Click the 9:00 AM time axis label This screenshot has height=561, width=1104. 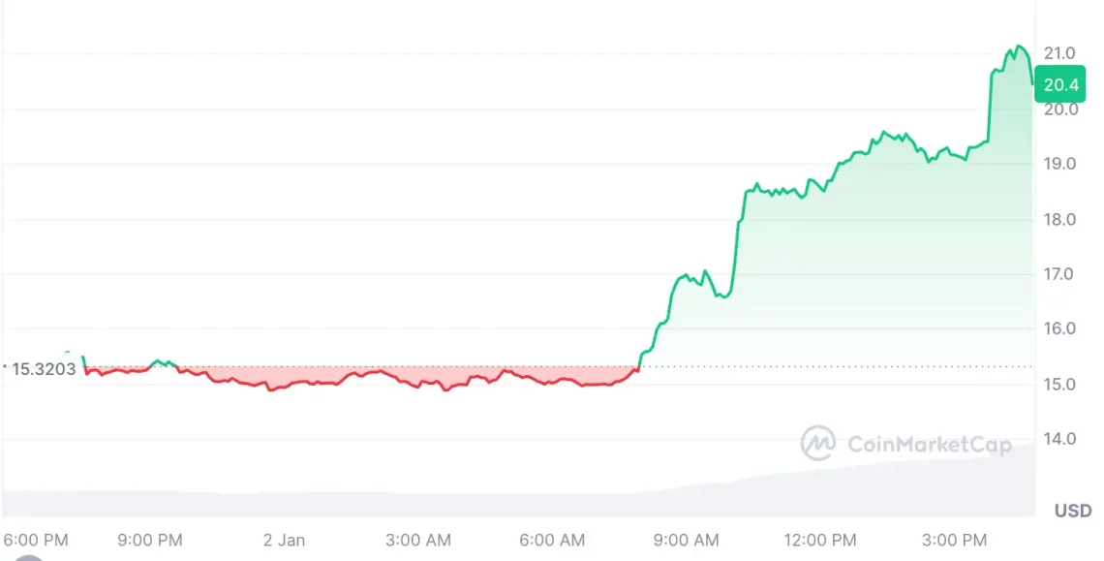click(687, 539)
